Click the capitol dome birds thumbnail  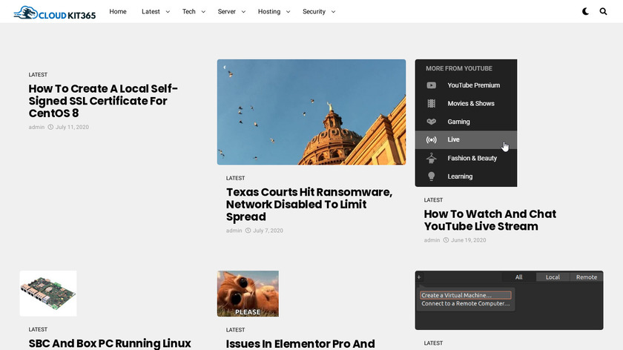[x=311, y=112]
